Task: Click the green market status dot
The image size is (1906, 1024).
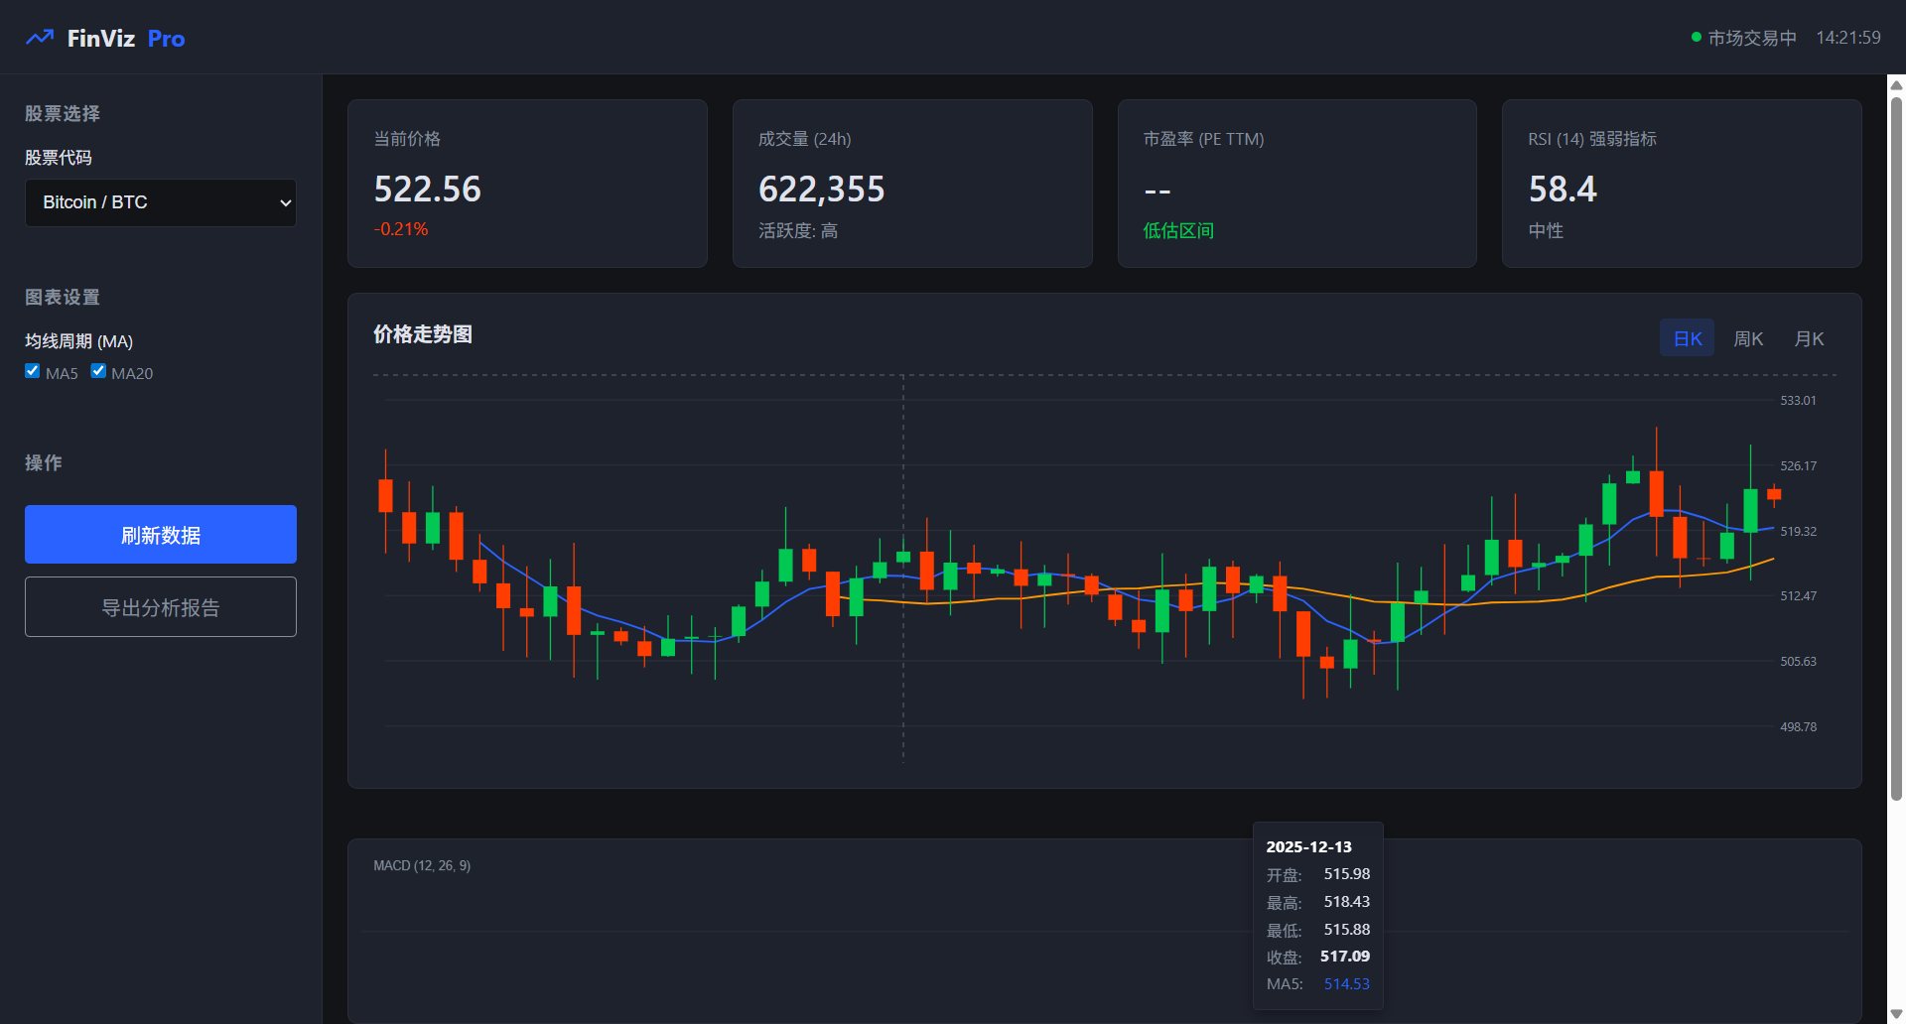Action: click(1696, 38)
